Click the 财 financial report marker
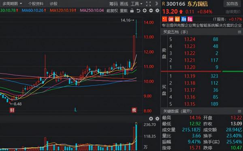243x151 pixels. [12, 110]
